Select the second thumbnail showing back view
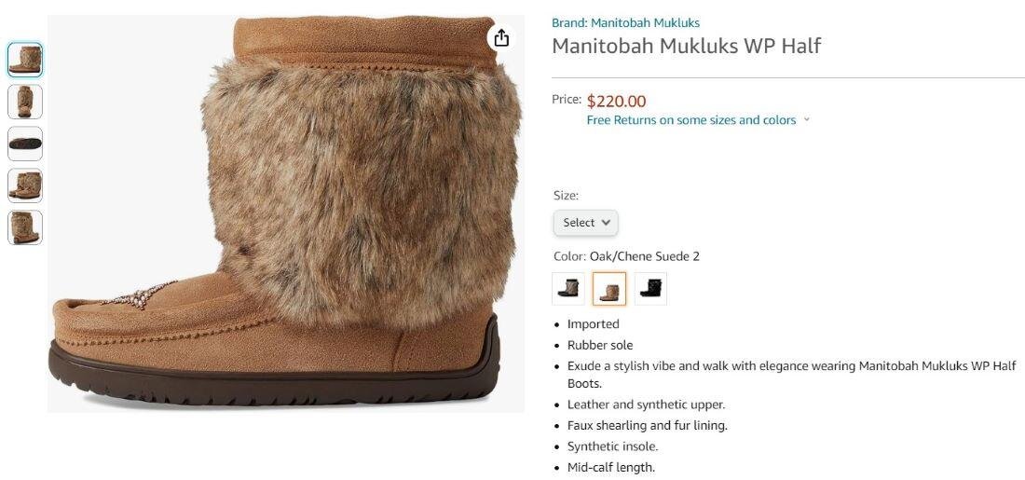 pos(25,102)
